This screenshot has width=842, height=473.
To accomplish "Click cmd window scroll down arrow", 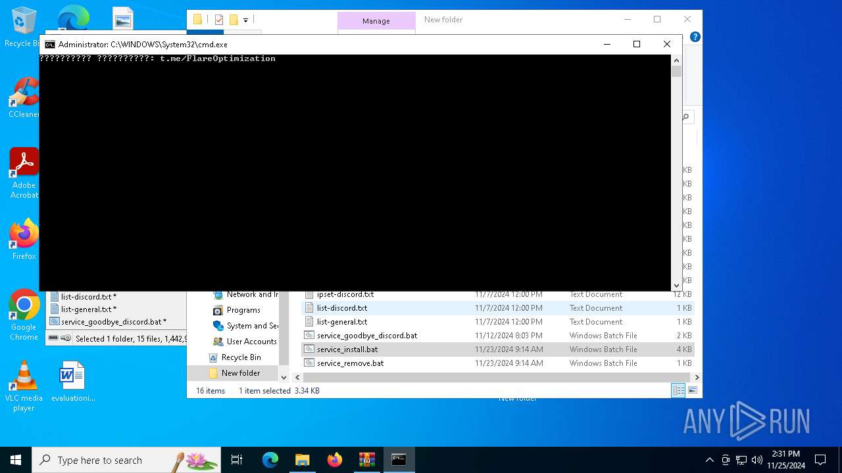I will (x=676, y=286).
